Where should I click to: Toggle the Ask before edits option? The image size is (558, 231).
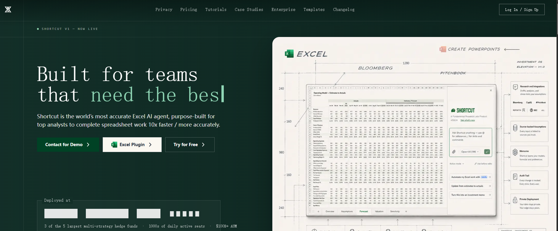click(x=483, y=164)
